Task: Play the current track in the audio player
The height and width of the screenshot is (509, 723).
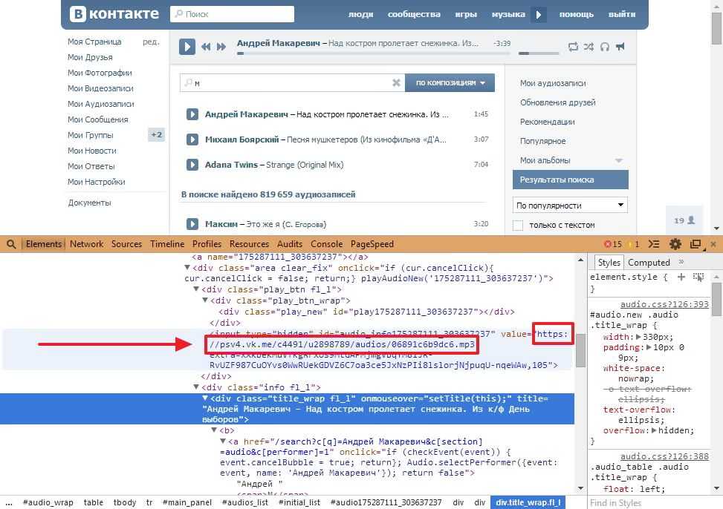Action: point(187,47)
